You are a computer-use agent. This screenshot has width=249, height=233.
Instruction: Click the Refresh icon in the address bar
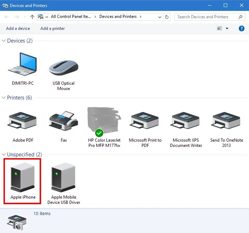(166, 17)
